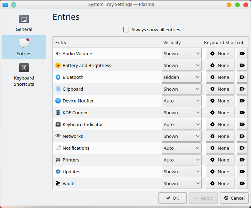Expand the Device Notifier visibility combo box
251x208 pixels.
click(x=181, y=101)
